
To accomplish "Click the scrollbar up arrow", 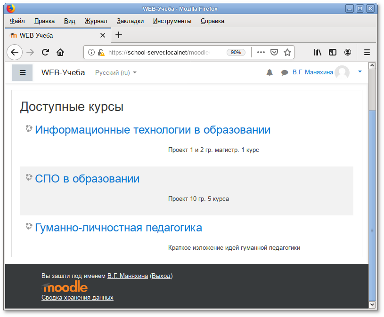I will tap(372, 65).
